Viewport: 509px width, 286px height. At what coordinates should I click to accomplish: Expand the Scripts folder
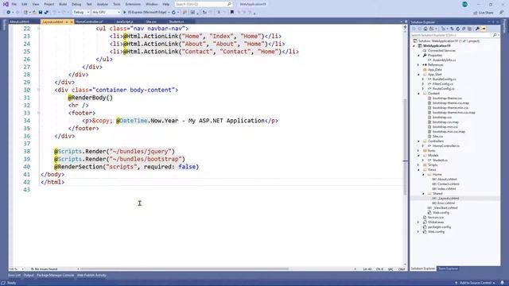(x=418, y=164)
